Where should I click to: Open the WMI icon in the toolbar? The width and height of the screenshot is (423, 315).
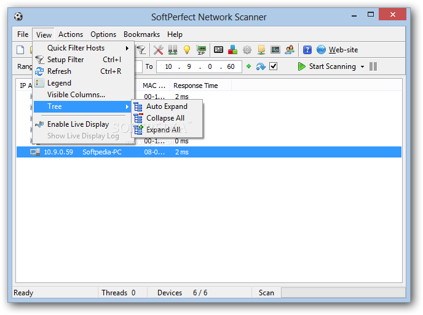[x=218, y=50]
